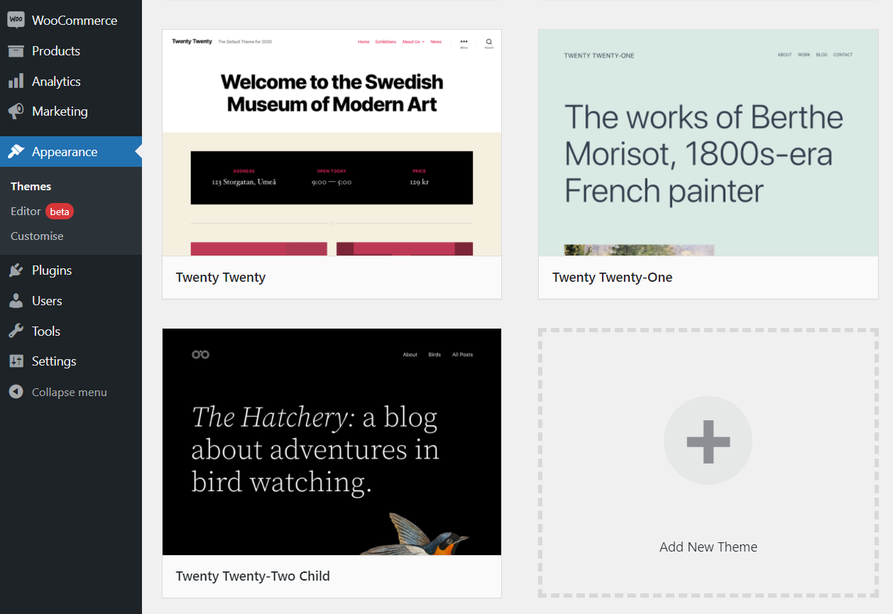This screenshot has height=614, width=893.
Task: Open the Marketing menu item
Action: [x=71, y=111]
